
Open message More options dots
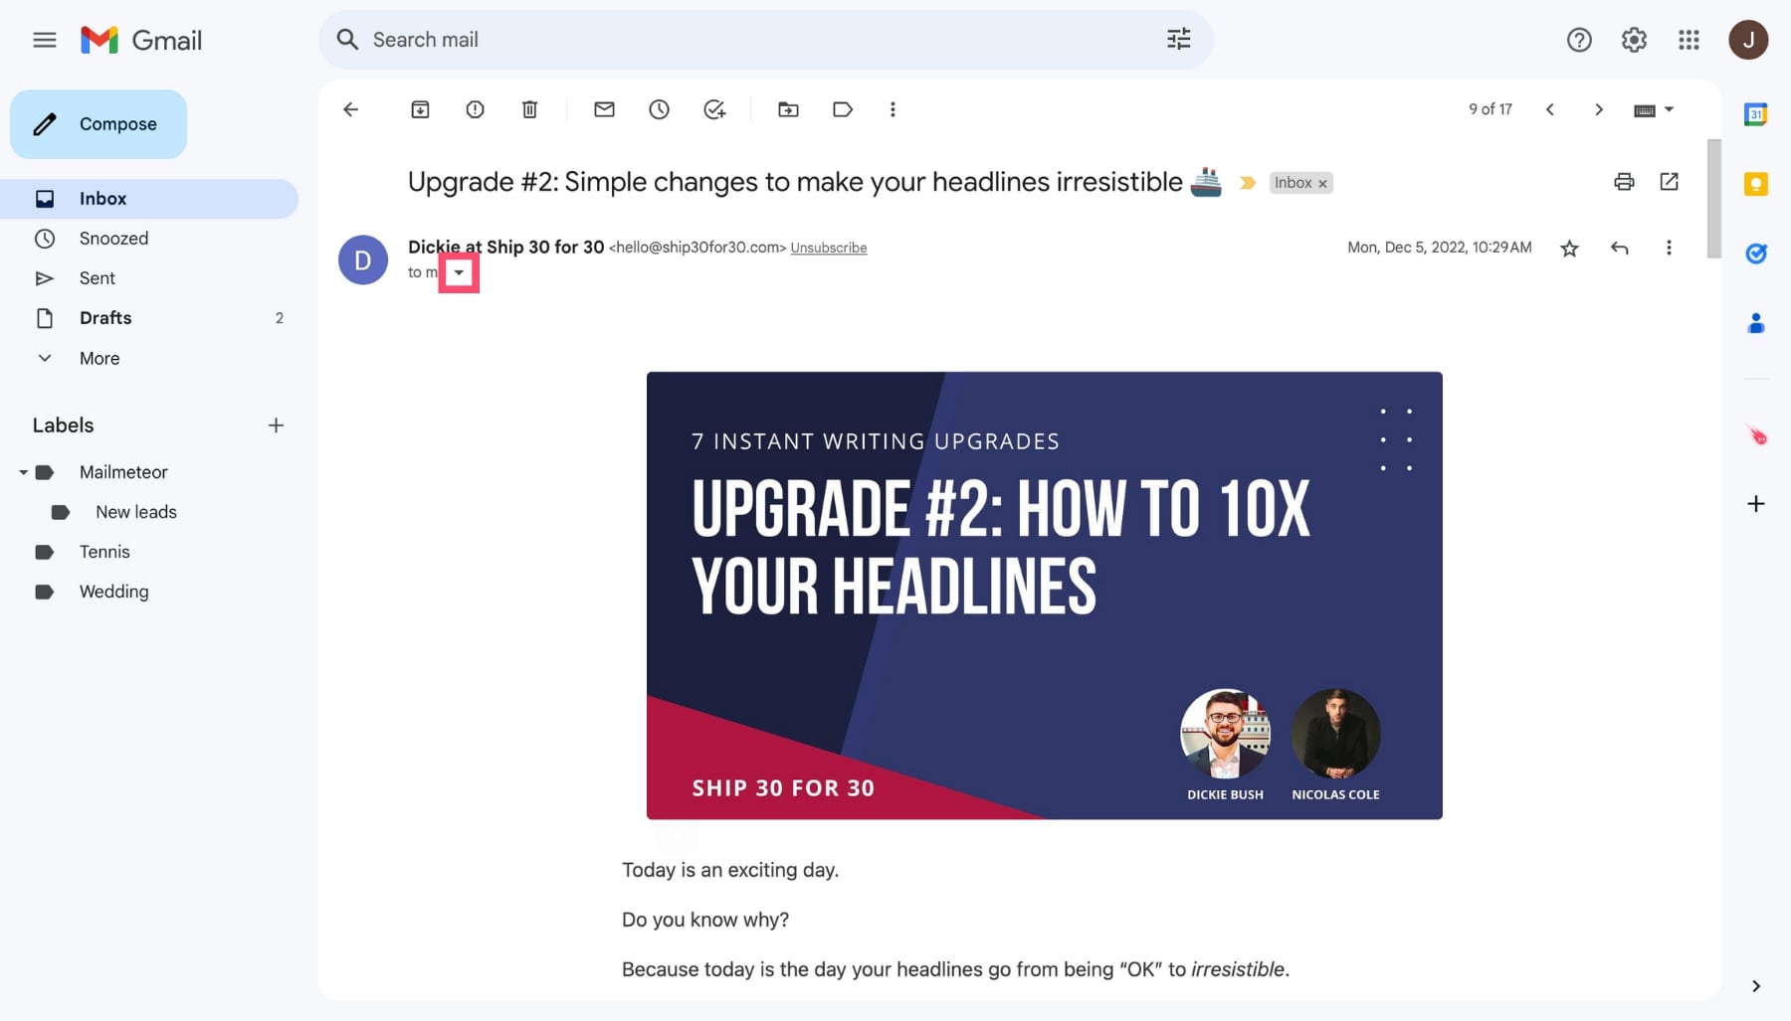pyautogui.click(x=1669, y=249)
